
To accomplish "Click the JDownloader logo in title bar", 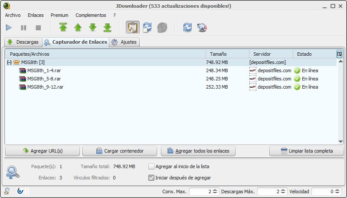I will click(7, 6).
